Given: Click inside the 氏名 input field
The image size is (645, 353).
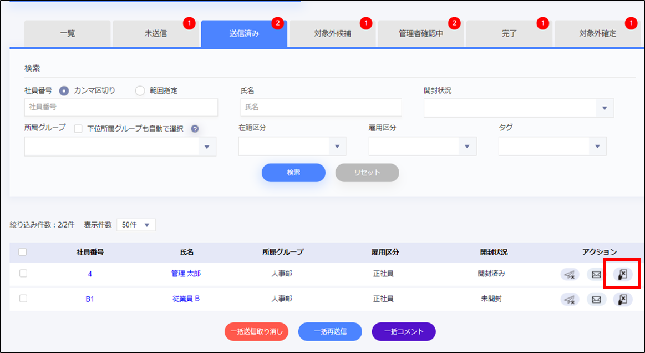Looking at the screenshot, I should point(321,107).
